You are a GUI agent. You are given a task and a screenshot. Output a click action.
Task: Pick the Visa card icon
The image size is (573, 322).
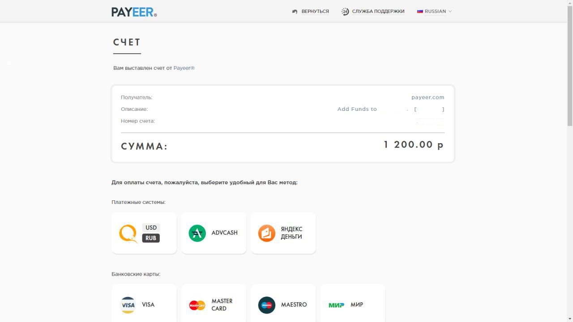[x=128, y=305]
